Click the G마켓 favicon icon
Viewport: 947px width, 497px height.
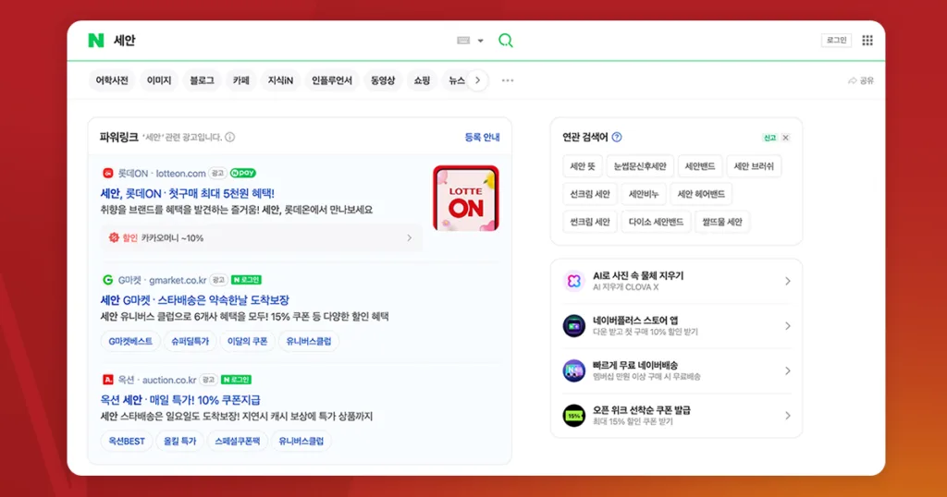[x=107, y=280]
